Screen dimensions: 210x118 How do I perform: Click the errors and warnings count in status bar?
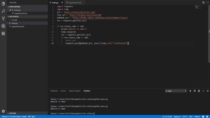point(31,117)
